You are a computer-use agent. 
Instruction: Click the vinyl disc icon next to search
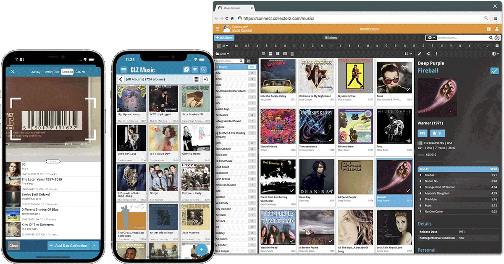click(x=497, y=38)
